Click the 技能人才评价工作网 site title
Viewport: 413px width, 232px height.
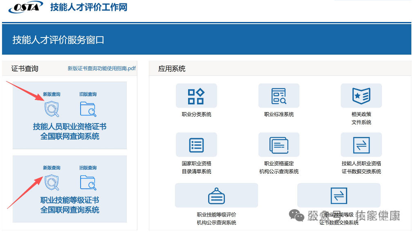click(x=89, y=7)
